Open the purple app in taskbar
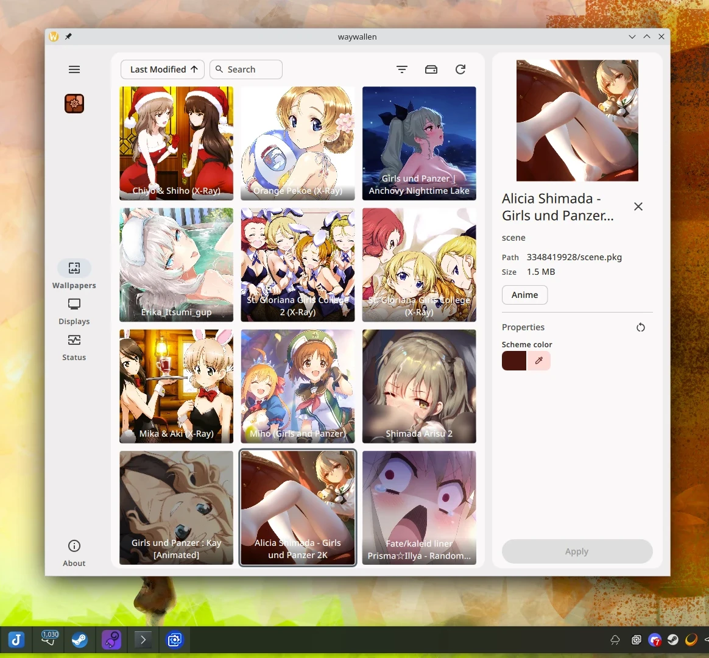Image resolution: width=709 pixels, height=658 pixels. coord(111,640)
